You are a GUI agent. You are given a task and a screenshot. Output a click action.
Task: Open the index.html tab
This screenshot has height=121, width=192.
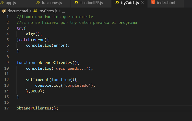point(166,3)
